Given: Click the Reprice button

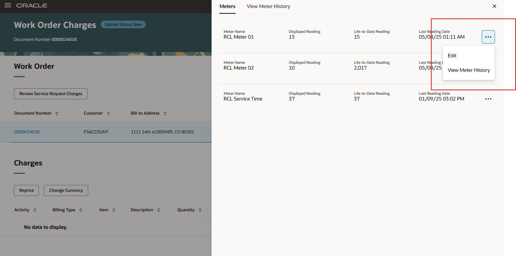Looking at the screenshot, I should [26, 190].
